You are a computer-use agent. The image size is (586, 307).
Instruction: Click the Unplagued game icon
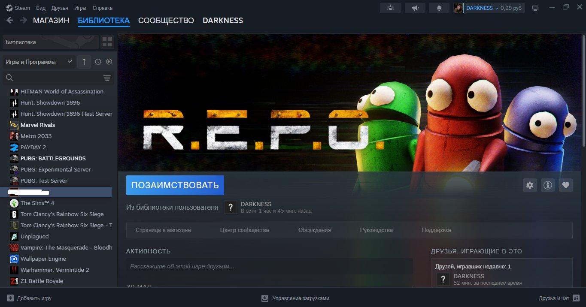[14, 236]
